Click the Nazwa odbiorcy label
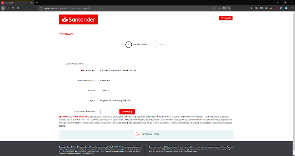 (86, 80)
